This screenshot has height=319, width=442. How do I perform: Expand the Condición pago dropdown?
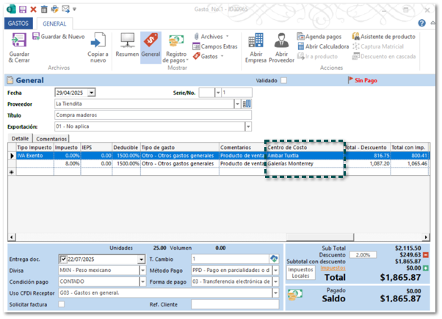coord(141,282)
